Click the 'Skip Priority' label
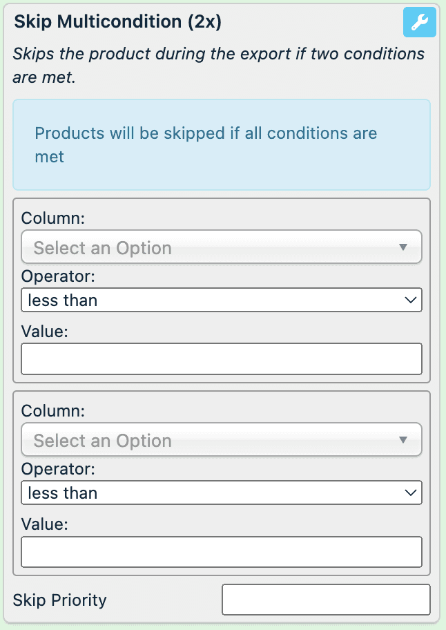Viewport: 446px width, 630px height. click(60, 600)
